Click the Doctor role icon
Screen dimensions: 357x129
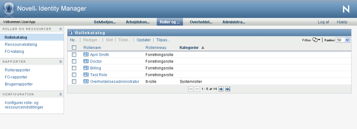point(86,61)
